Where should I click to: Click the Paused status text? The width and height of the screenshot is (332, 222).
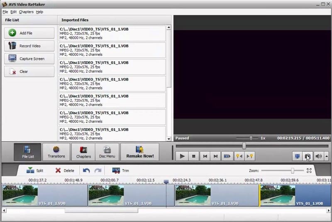(182, 138)
